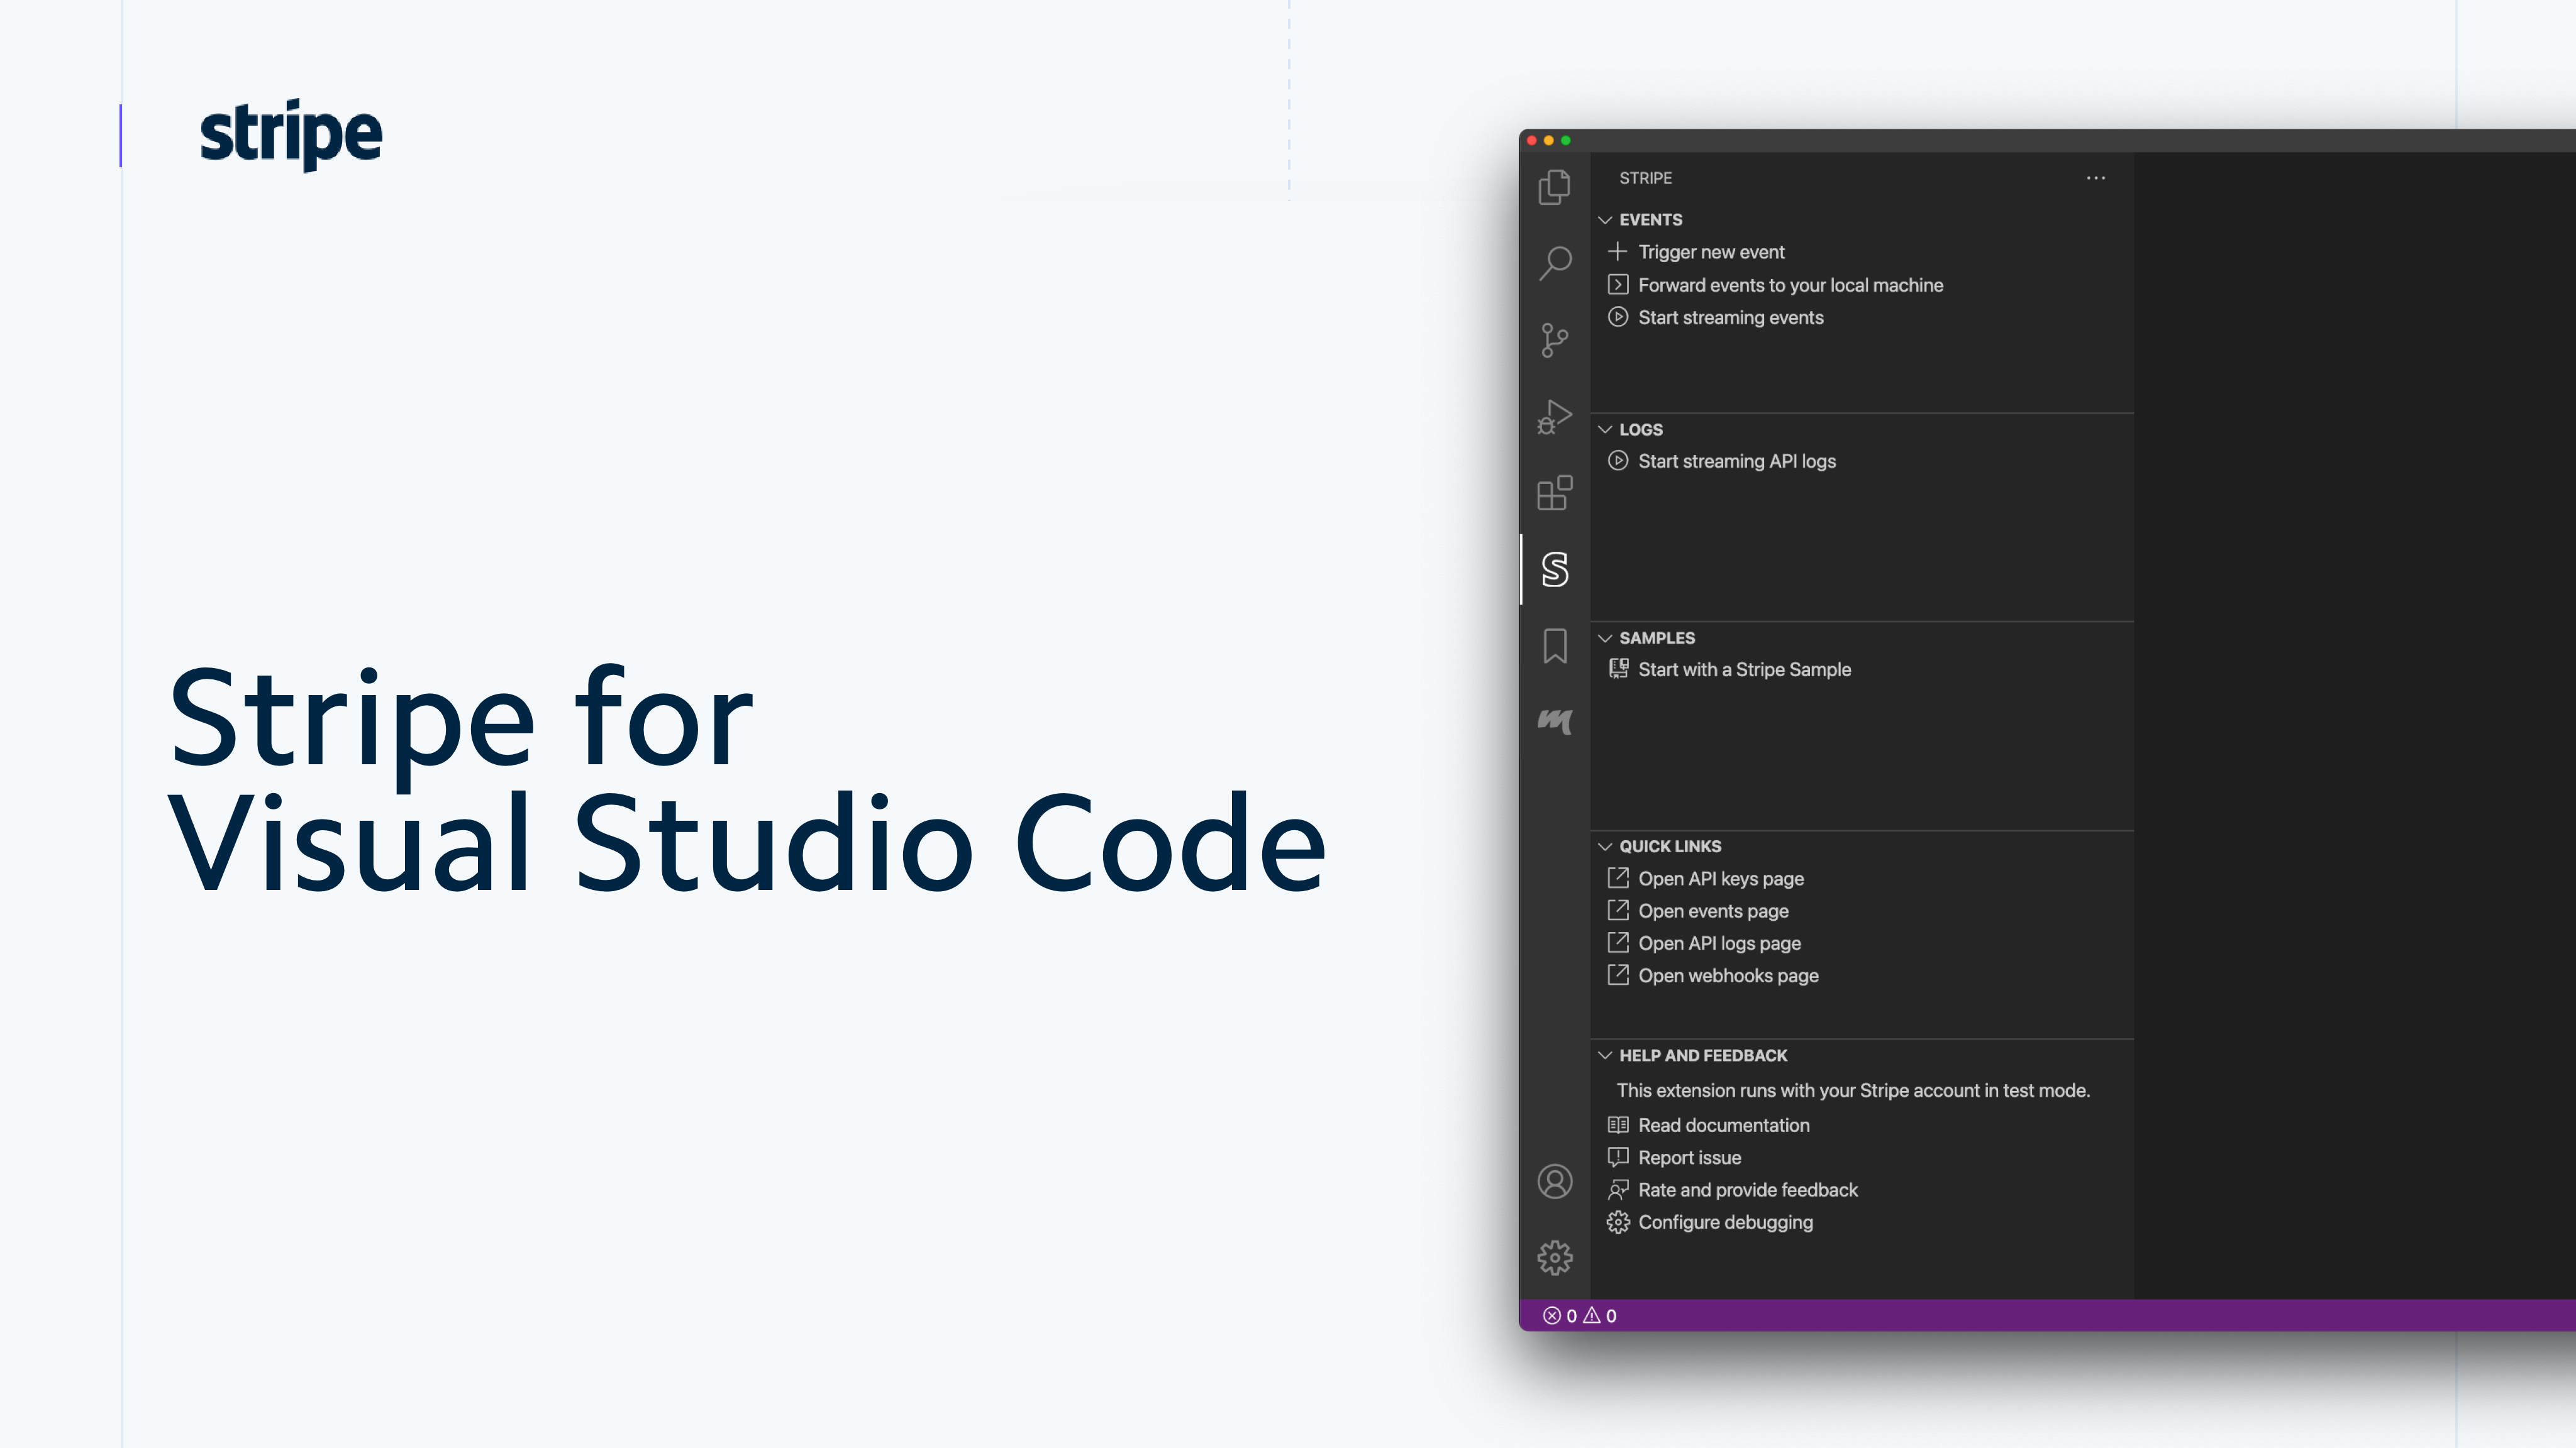Collapse the EVENTS section

[x=1650, y=220]
